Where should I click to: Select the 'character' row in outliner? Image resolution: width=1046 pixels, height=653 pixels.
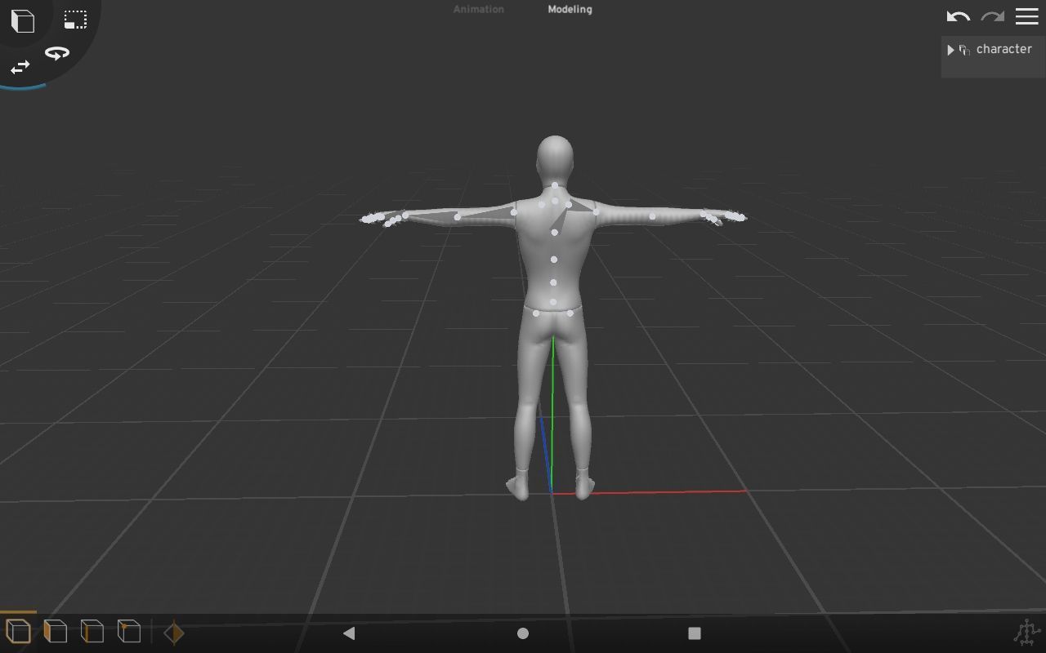[x=993, y=50]
